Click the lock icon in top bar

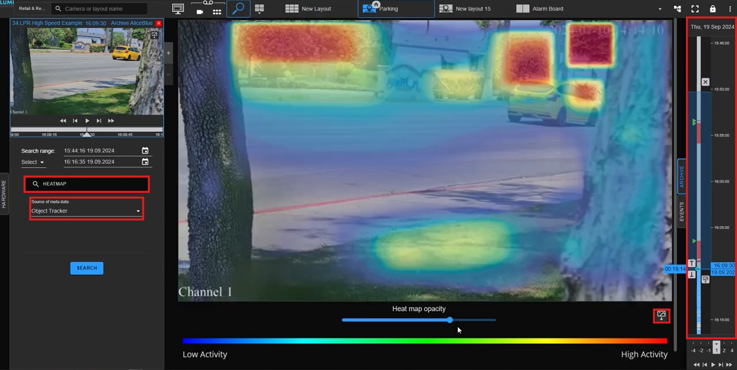(712, 8)
